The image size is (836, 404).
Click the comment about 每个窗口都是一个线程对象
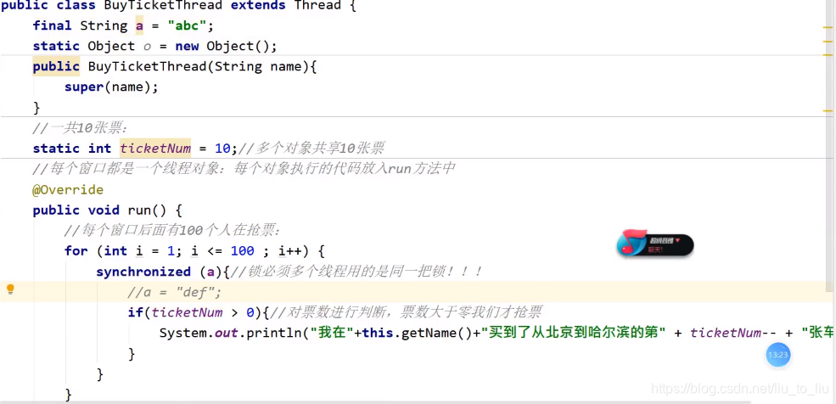coord(244,169)
